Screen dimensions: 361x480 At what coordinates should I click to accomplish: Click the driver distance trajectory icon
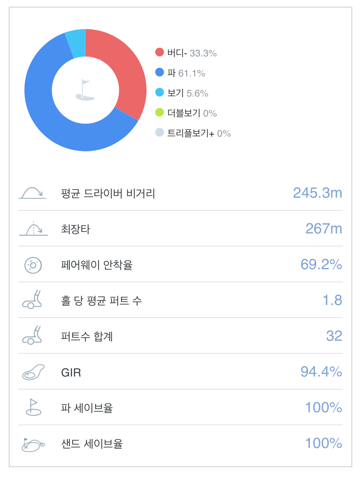32,193
